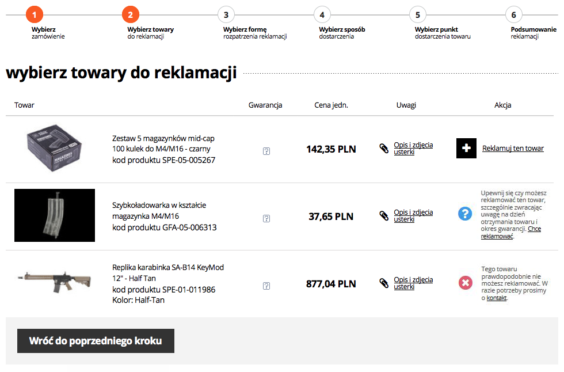Click paperclip icon in the magazine set row
The image size is (564, 372).
pos(384,149)
